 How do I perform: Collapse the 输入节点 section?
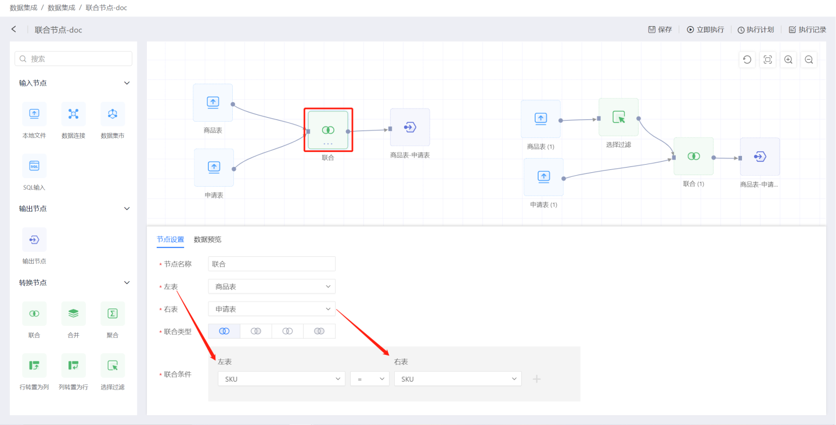point(127,83)
